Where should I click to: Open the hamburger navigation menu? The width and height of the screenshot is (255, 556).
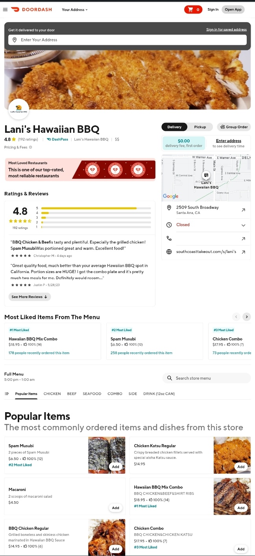[x=5, y=9]
